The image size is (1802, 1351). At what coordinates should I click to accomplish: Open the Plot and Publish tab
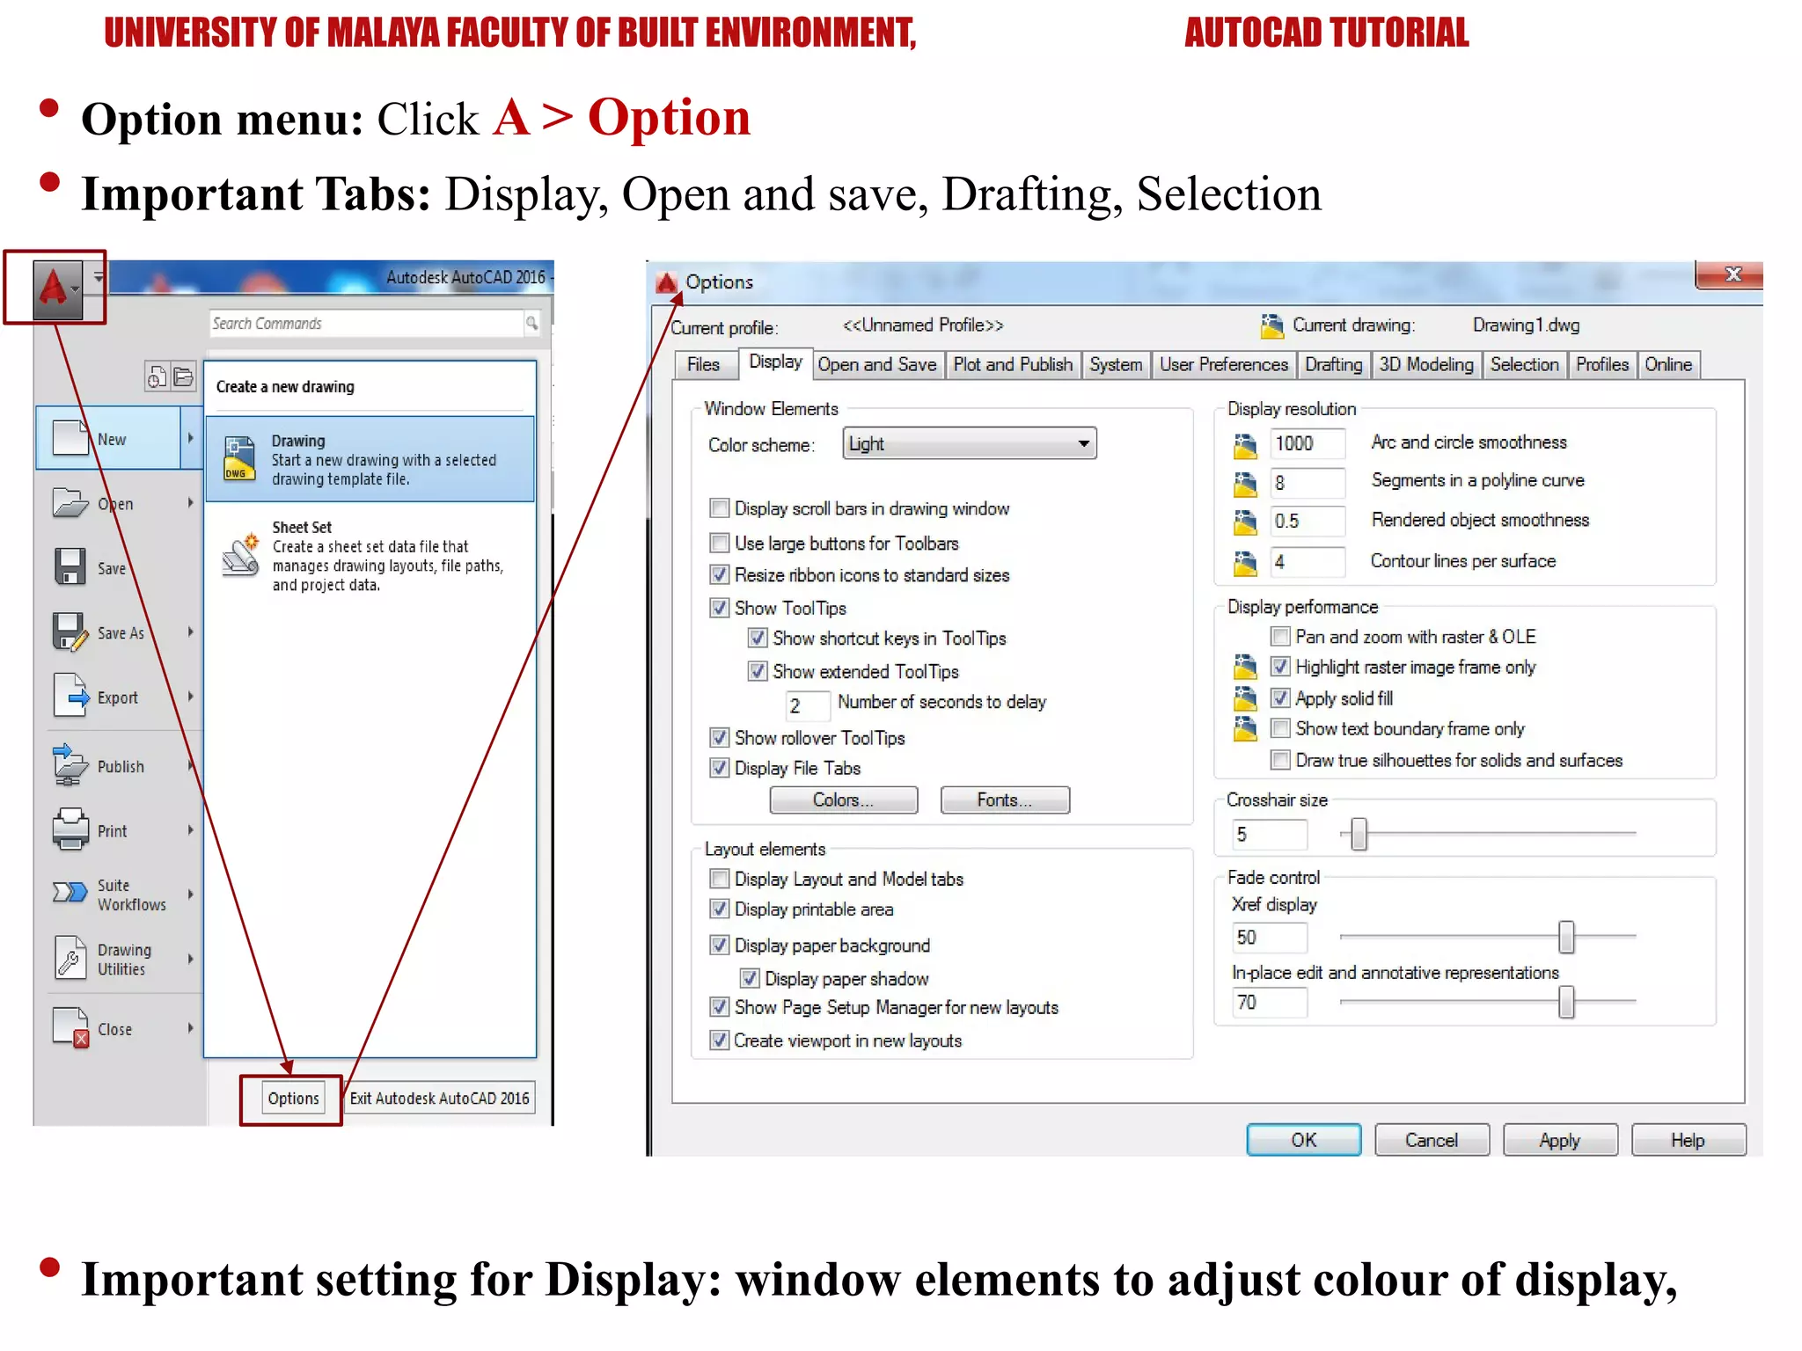click(1013, 365)
